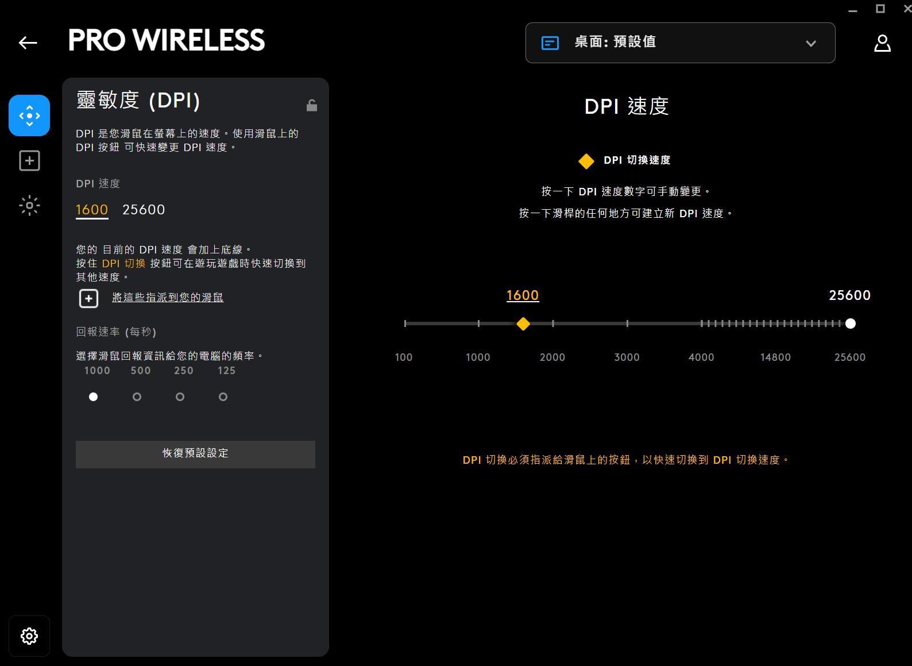This screenshot has width=912, height=666.
Task: Open the Assignments plus-icon sidebar tab
Action: click(29, 161)
